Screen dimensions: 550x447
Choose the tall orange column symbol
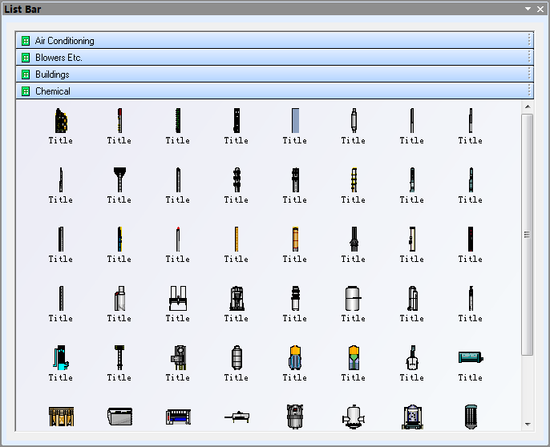pyautogui.click(x=295, y=239)
